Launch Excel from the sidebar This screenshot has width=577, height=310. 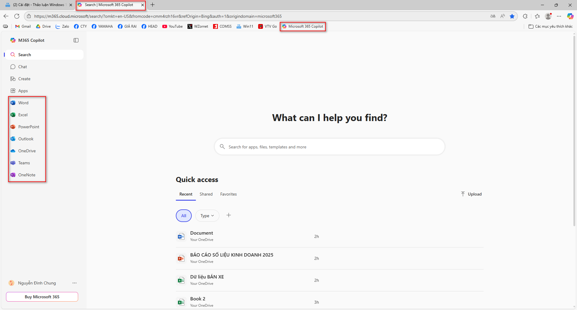[x=23, y=115]
